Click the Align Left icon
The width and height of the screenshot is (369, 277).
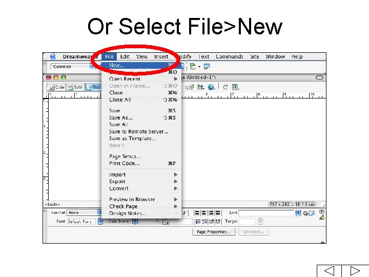[x=197, y=213]
